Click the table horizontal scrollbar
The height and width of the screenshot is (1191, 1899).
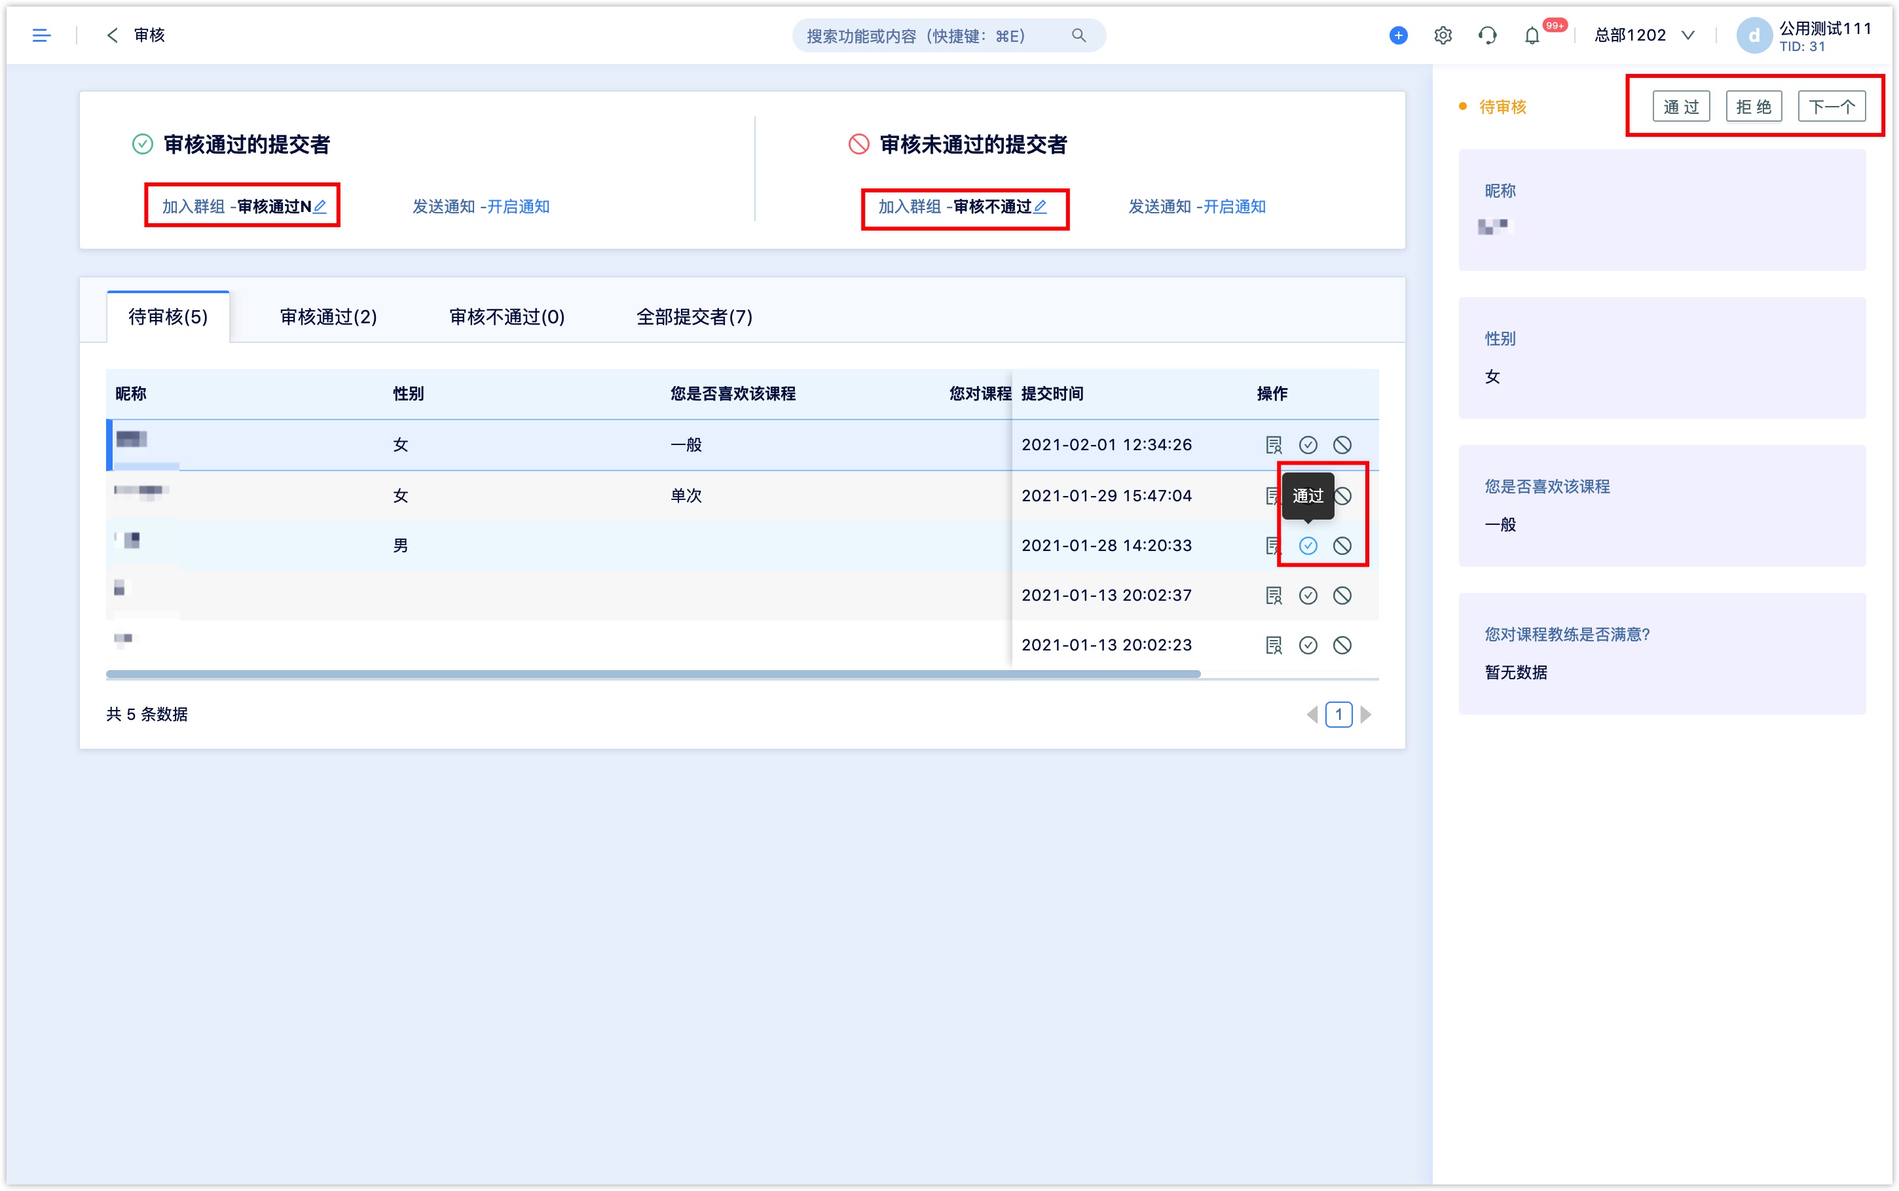(652, 674)
